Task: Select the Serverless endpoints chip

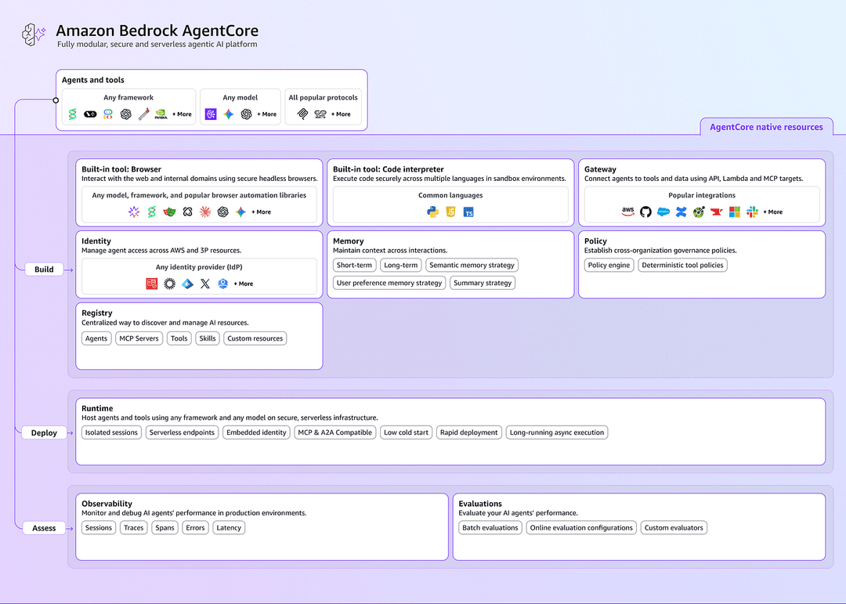Action: coord(183,432)
